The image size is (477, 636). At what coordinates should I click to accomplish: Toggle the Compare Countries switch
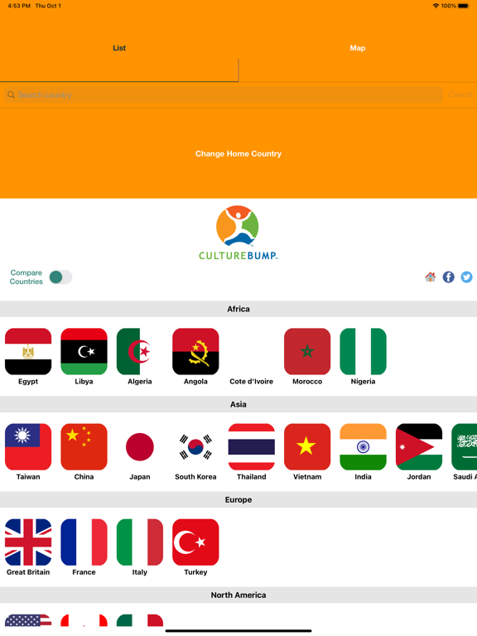tap(60, 277)
